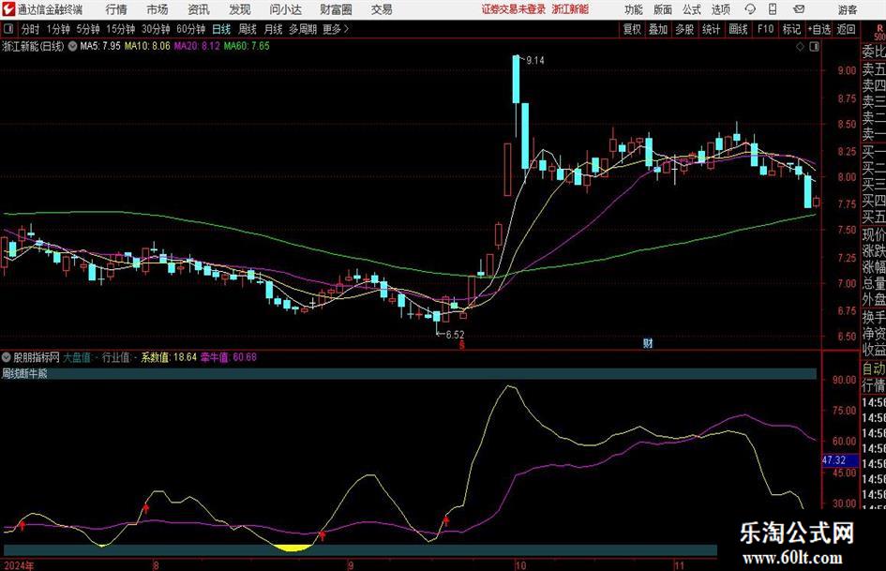Viewport: 886px width, 571px height.
Task: Open the 财富圈 menu
Action: coord(336,9)
